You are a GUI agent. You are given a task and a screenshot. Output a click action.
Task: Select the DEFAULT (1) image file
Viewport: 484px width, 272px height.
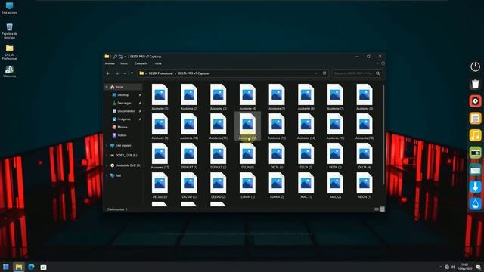pyautogui.click(x=189, y=156)
